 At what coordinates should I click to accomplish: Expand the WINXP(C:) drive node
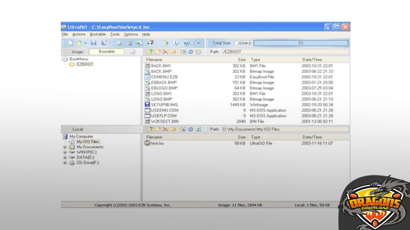click(x=65, y=152)
